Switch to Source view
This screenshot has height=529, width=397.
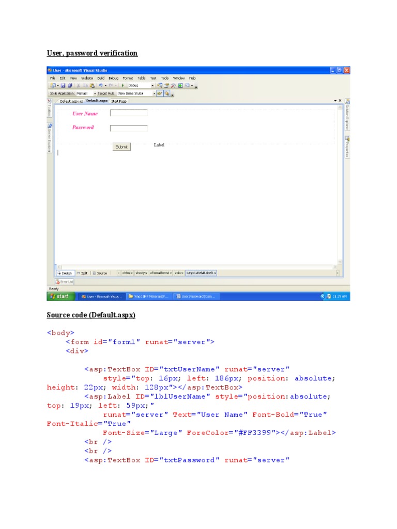click(x=100, y=273)
